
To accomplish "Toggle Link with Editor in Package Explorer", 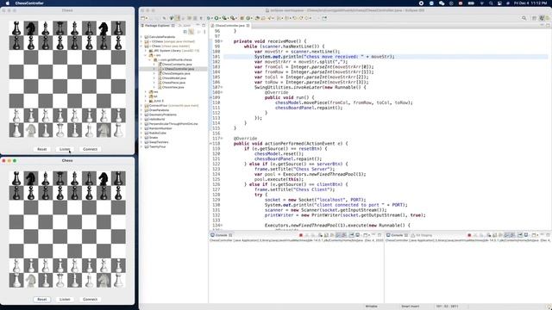I will (191, 32).
